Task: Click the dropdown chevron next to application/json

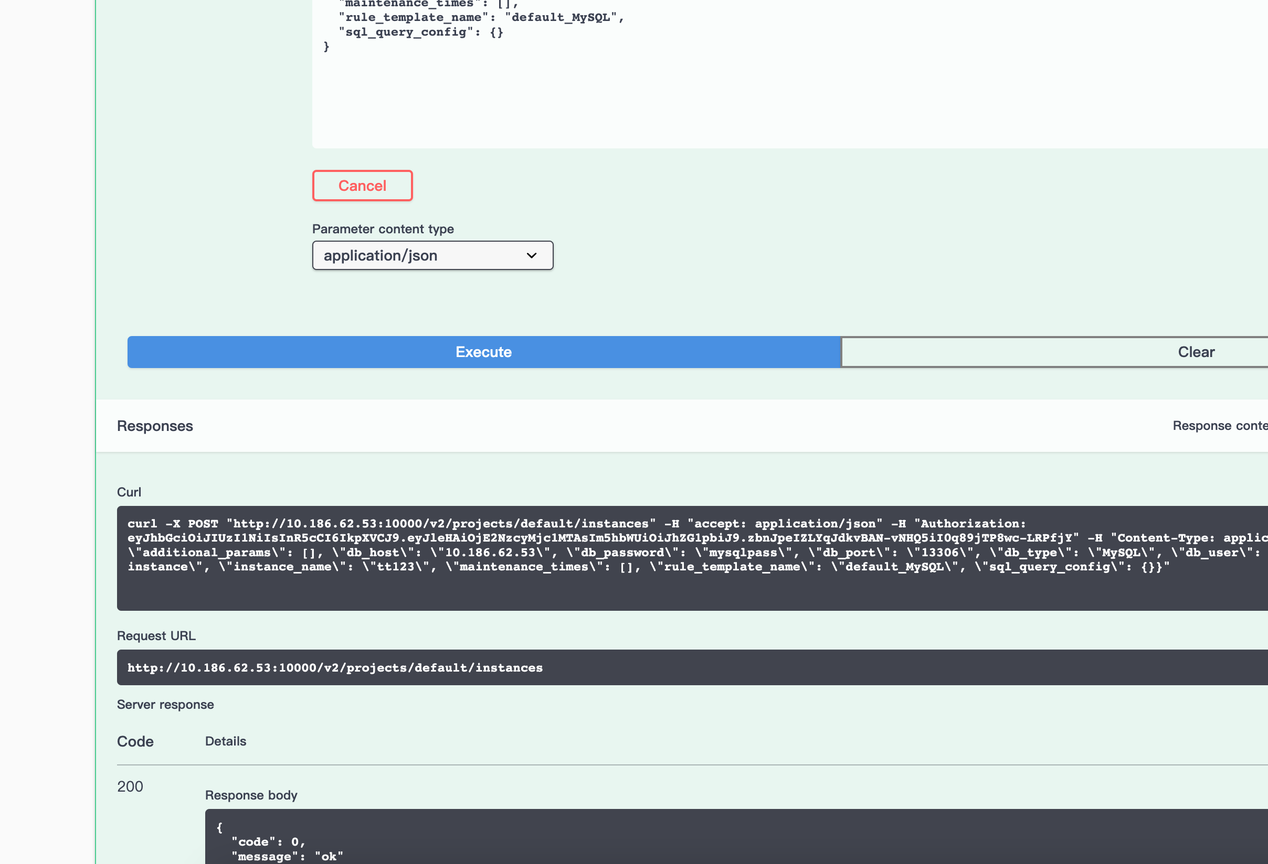Action: [530, 255]
